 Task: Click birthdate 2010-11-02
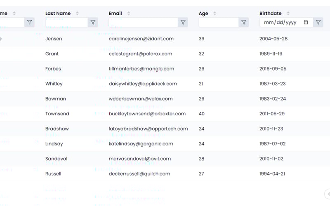click(x=271, y=159)
